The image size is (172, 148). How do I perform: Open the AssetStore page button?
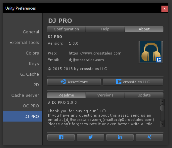pyautogui.click(x=74, y=82)
